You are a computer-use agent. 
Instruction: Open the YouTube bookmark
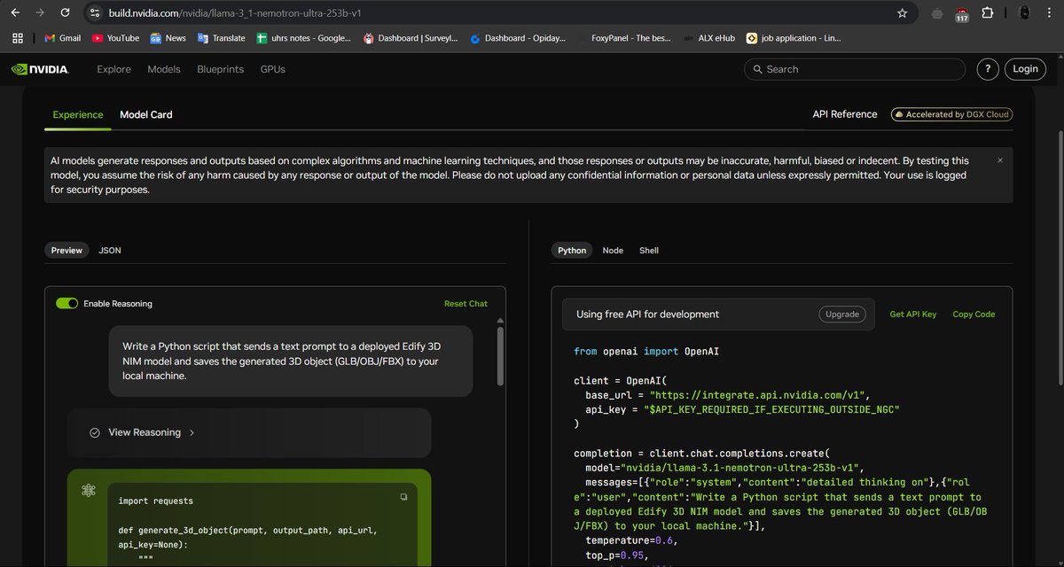tap(115, 38)
